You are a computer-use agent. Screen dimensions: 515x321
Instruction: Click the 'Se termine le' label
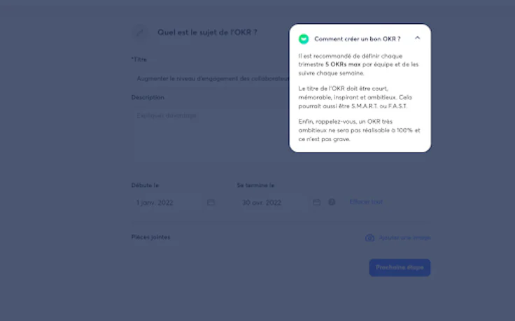tap(255, 185)
